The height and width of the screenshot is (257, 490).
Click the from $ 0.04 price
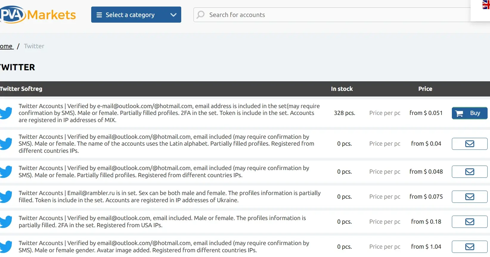tap(426, 144)
